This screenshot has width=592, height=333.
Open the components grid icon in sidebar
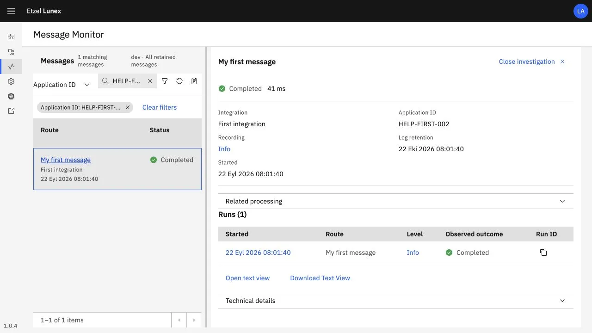point(11,52)
